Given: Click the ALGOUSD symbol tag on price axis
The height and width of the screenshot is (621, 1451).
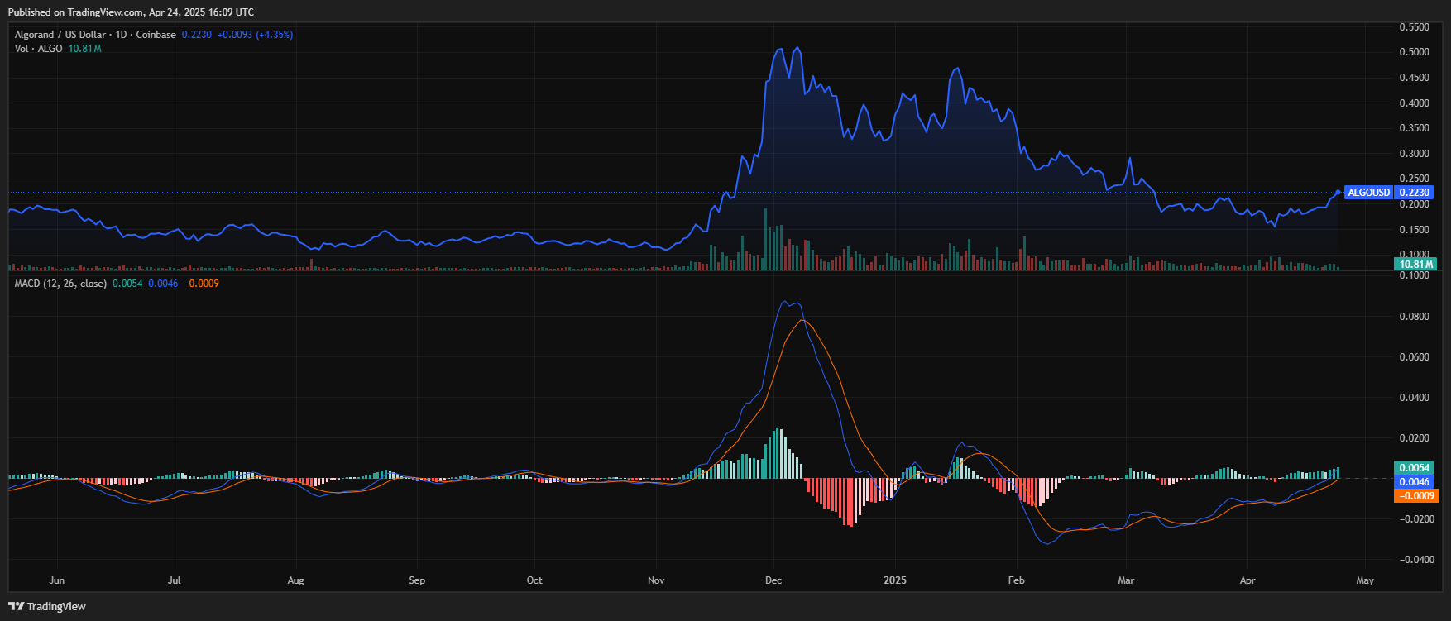Looking at the screenshot, I should (1368, 193).
